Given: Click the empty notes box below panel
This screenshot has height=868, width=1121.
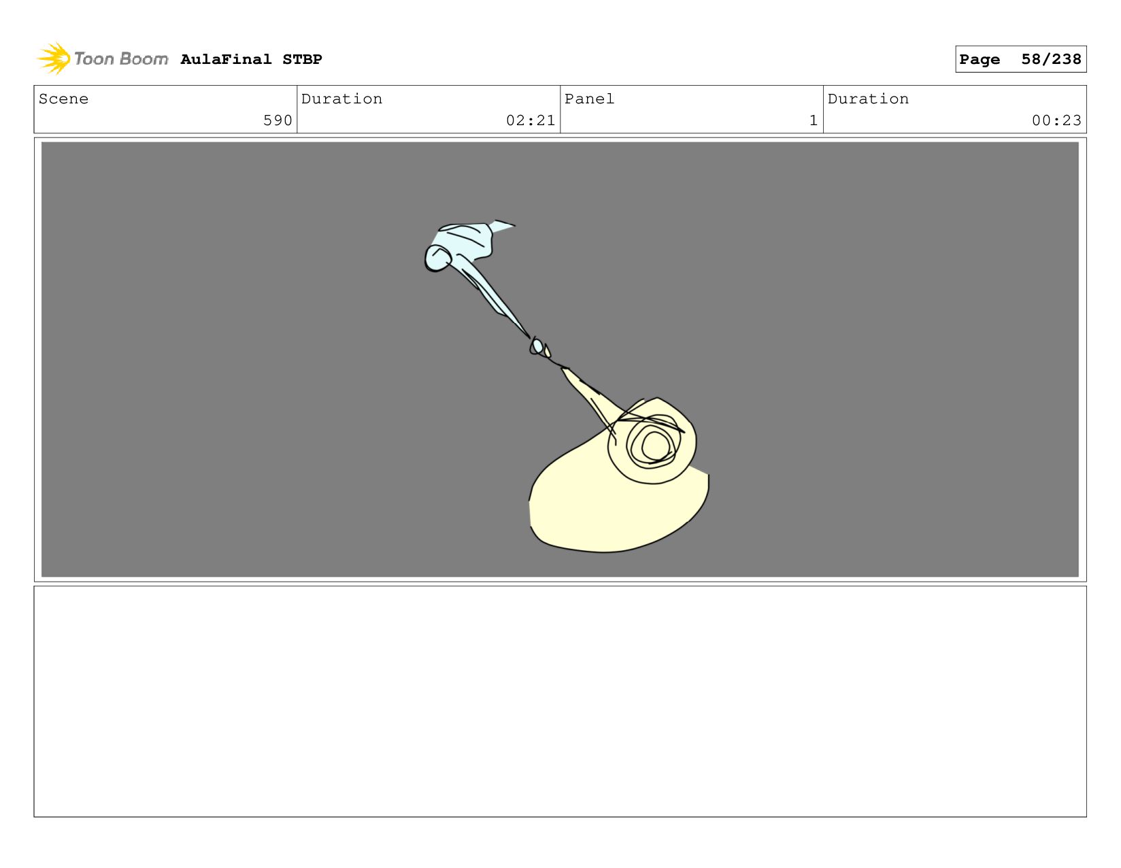Looking at the screenshot, I should 560,701.
